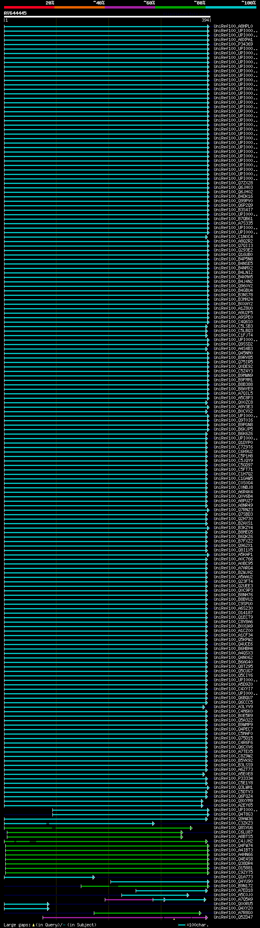Open hit UniRef100_Q4PEC7
The height and width of the screenshot is (928, 260).
(x=233, y=729)
